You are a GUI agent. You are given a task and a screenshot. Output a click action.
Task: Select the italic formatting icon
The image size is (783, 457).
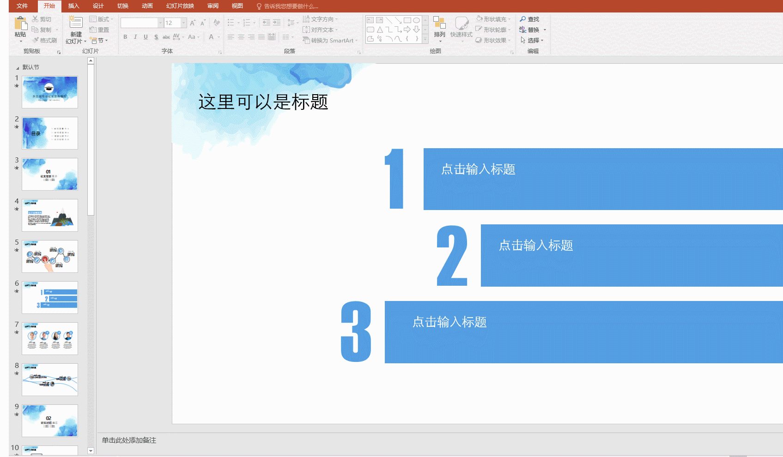click(135, 37)
